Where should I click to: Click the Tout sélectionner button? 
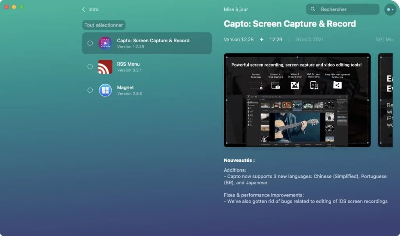(x=104, y=25)
